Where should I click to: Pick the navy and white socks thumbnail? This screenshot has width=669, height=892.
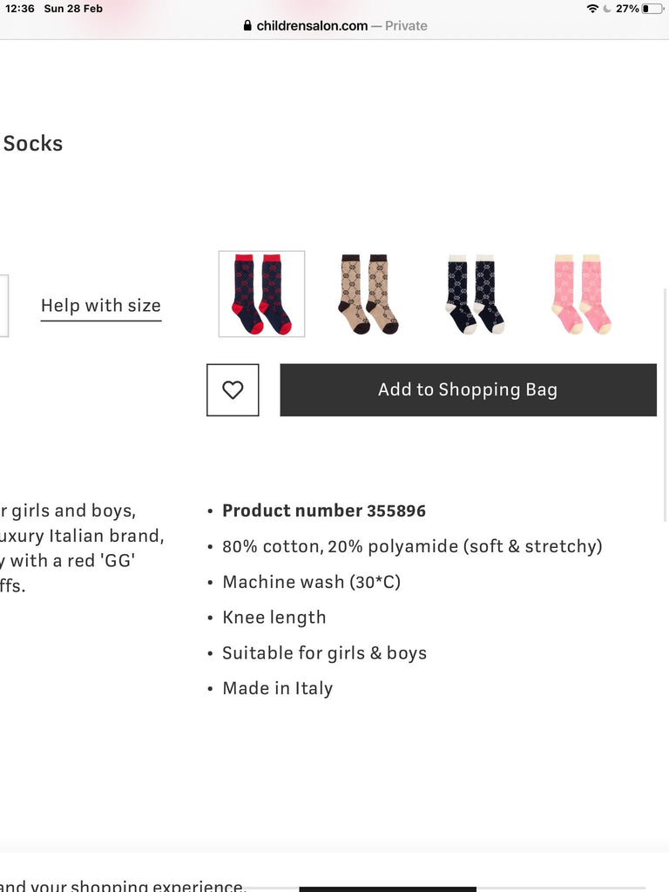(x=475, y=294)
